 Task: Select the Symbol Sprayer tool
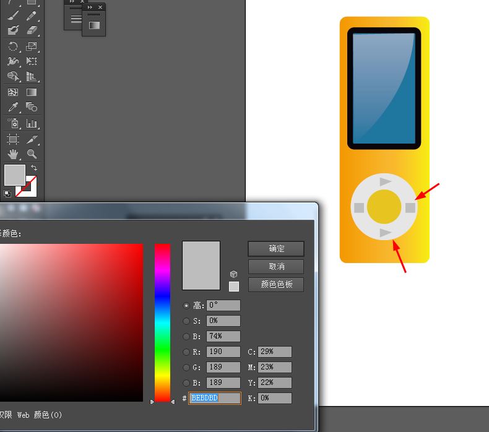pos(13,123)
